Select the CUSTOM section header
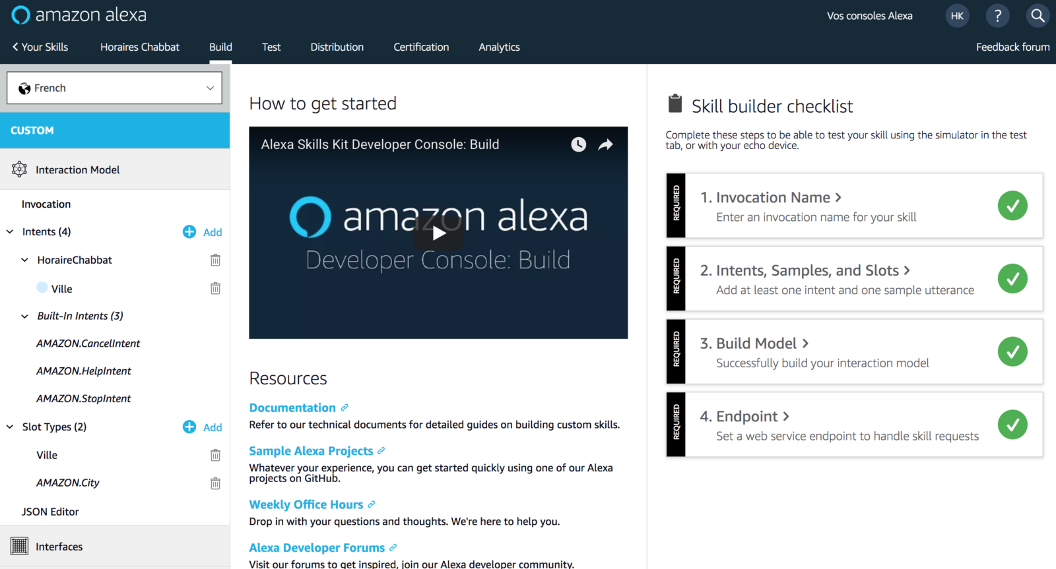 115,131
